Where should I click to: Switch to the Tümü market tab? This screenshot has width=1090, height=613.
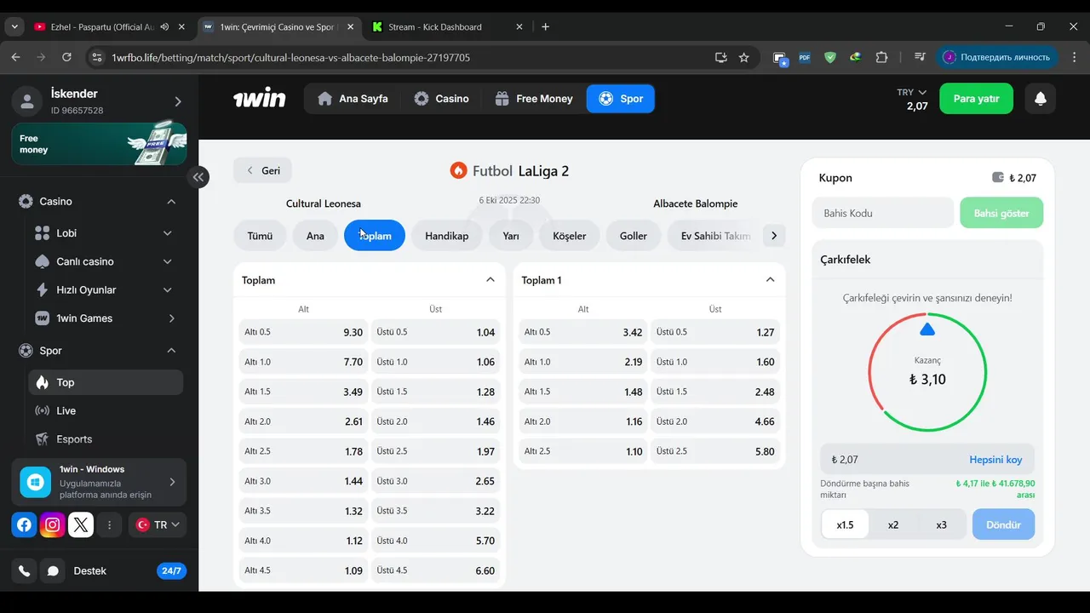click(x=260, y=236)
